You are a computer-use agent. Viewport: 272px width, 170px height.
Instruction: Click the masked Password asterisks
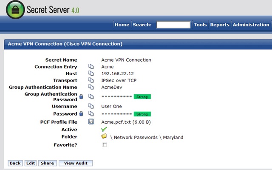pos(117,114)
